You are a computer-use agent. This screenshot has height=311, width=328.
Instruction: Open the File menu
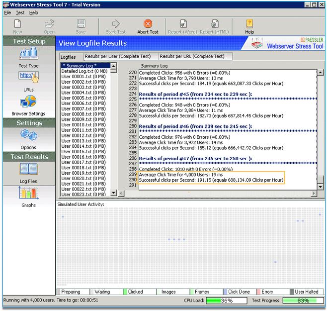(7, 13)
